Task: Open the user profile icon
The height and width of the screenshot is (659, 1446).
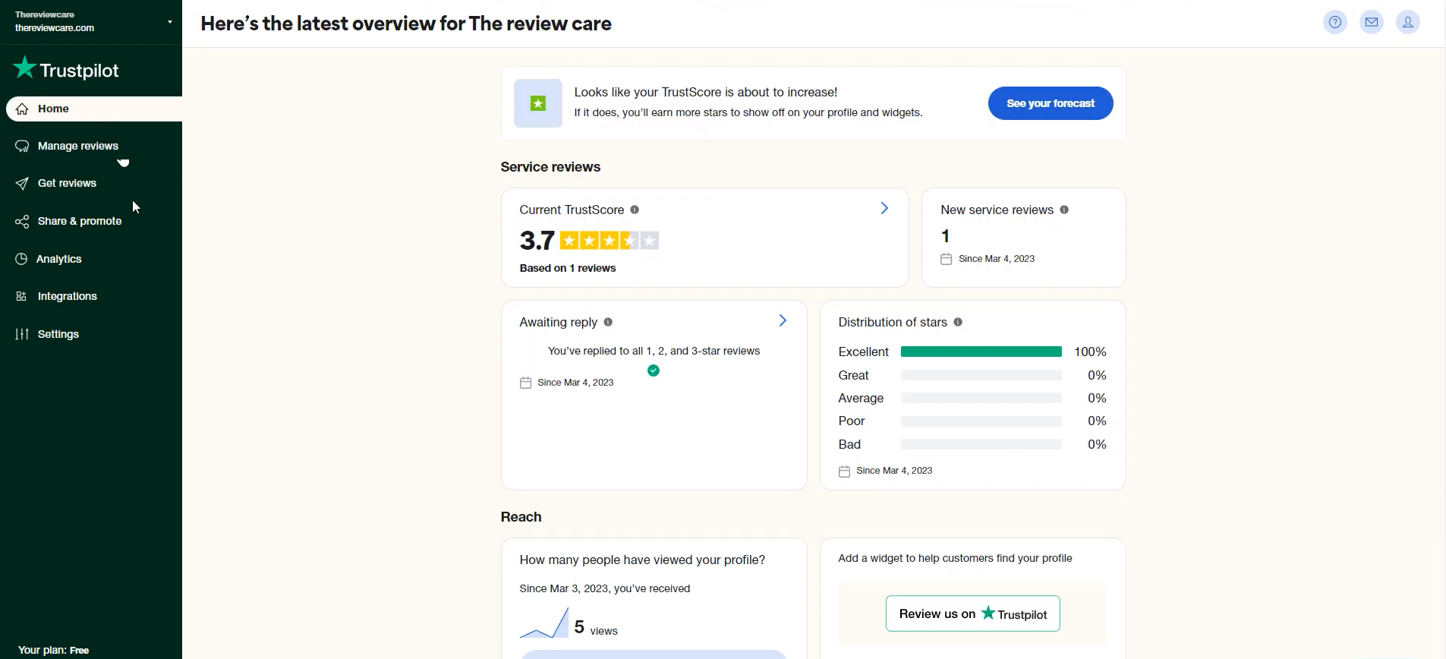Action: pyautogui.click(x=1408, y=22)
